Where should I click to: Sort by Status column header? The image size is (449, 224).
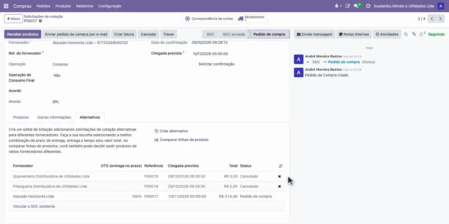pyautogui.click(x=246, y=166)
